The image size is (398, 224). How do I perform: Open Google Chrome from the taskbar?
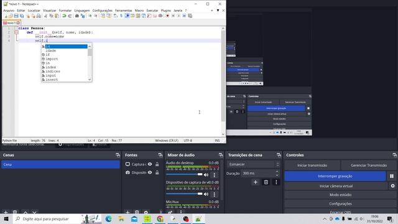pos(160,218)
